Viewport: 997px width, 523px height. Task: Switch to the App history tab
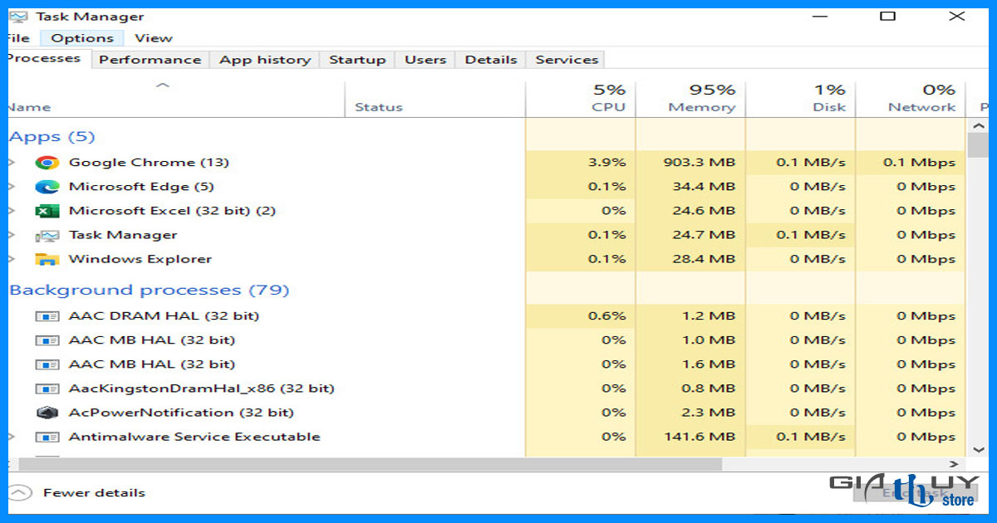click(265, 60)
